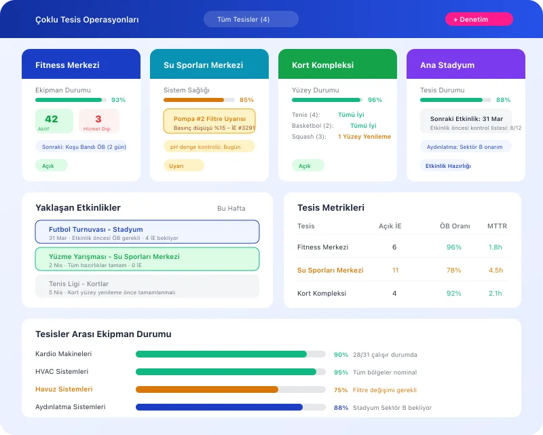Open the Fitness Merkezi facility card
Viewport: 543px width, 435px height.
click(81, 65)
